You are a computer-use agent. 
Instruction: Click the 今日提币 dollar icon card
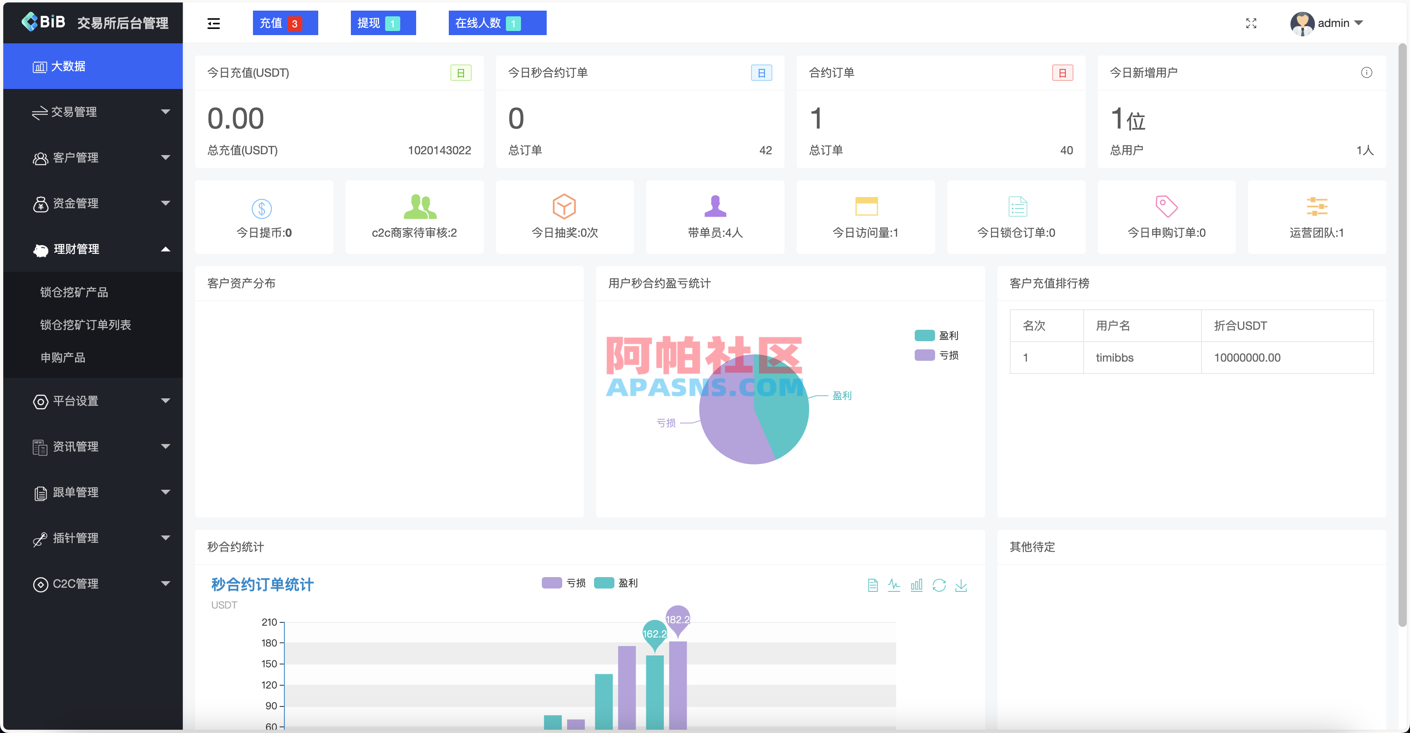262,207
